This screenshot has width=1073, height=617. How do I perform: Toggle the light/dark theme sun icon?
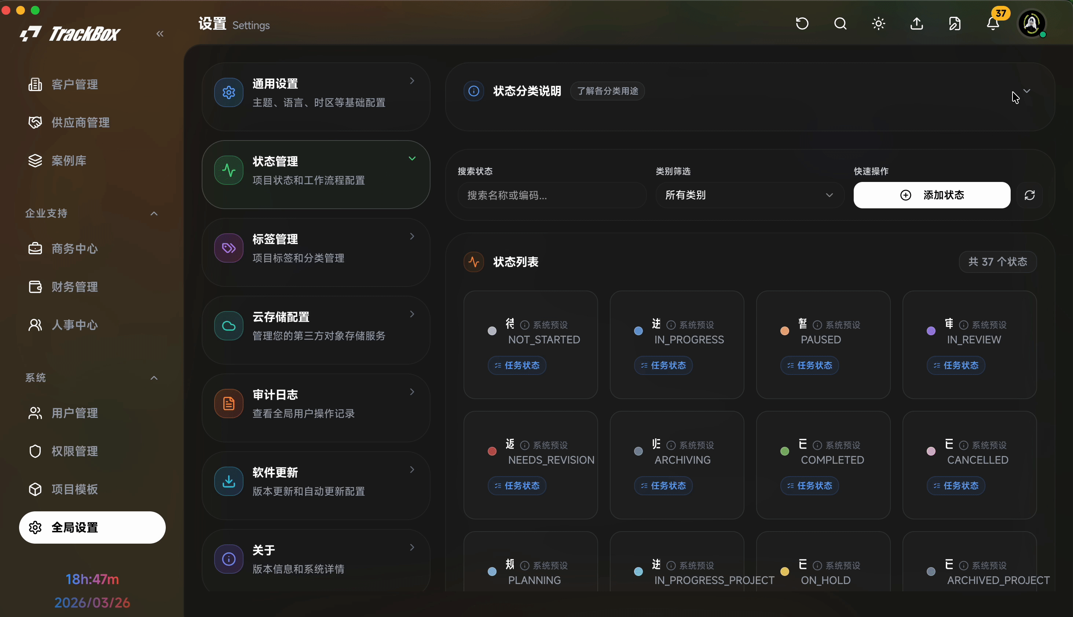[x=879, y=24]
